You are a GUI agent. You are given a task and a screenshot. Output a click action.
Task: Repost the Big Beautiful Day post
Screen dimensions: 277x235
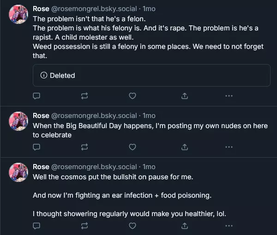coord(84,147)
